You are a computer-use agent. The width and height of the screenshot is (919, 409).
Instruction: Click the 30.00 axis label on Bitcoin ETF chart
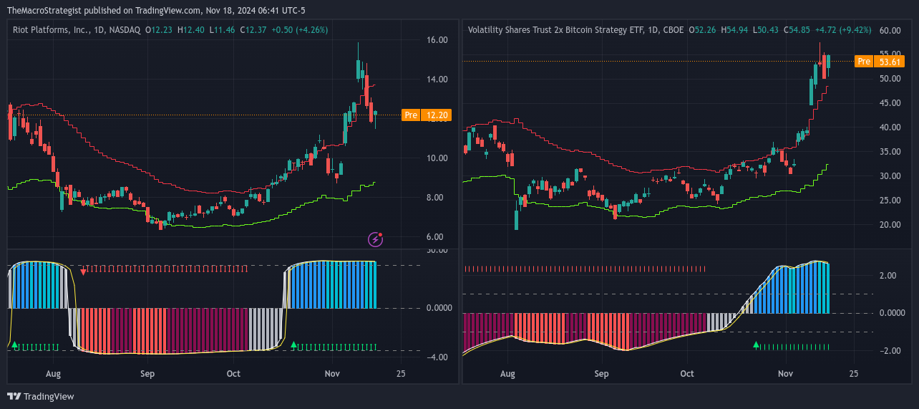tap(890, 176)
